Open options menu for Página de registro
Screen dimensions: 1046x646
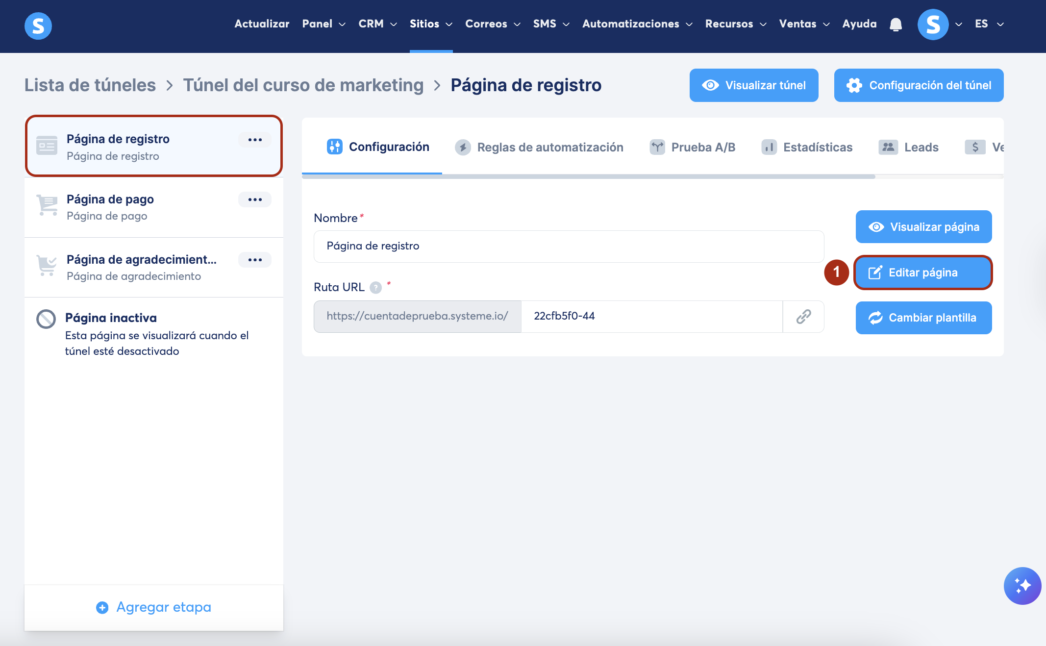[255, 140]
